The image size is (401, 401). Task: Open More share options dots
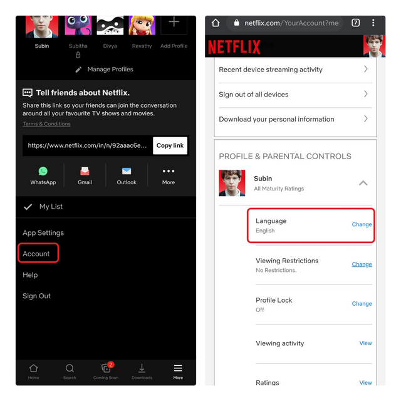pyautogui.click(x=169, y=171)
